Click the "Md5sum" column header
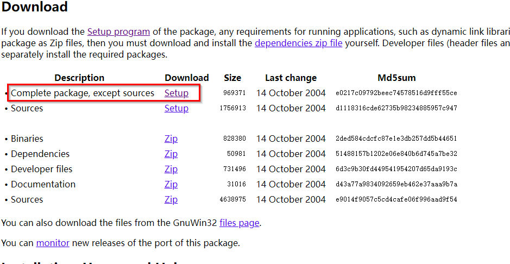Image resolution: width=510 pixels, height=264 pixels. tap(396, 78)
